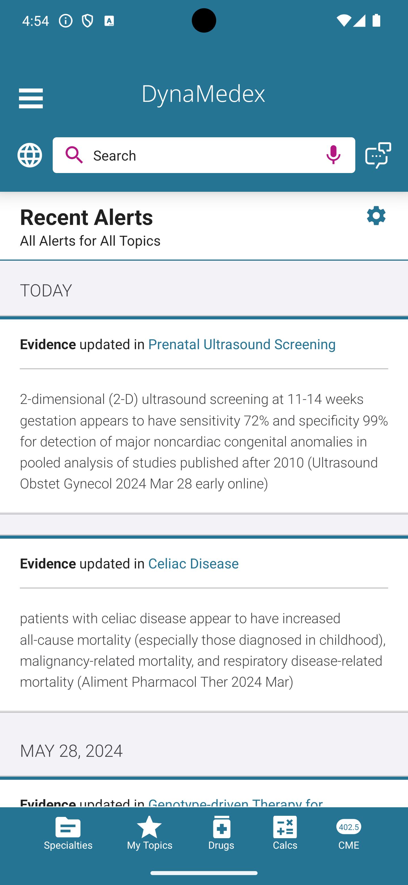Tap the celiac disease mortality alert summary

point(204,650)
